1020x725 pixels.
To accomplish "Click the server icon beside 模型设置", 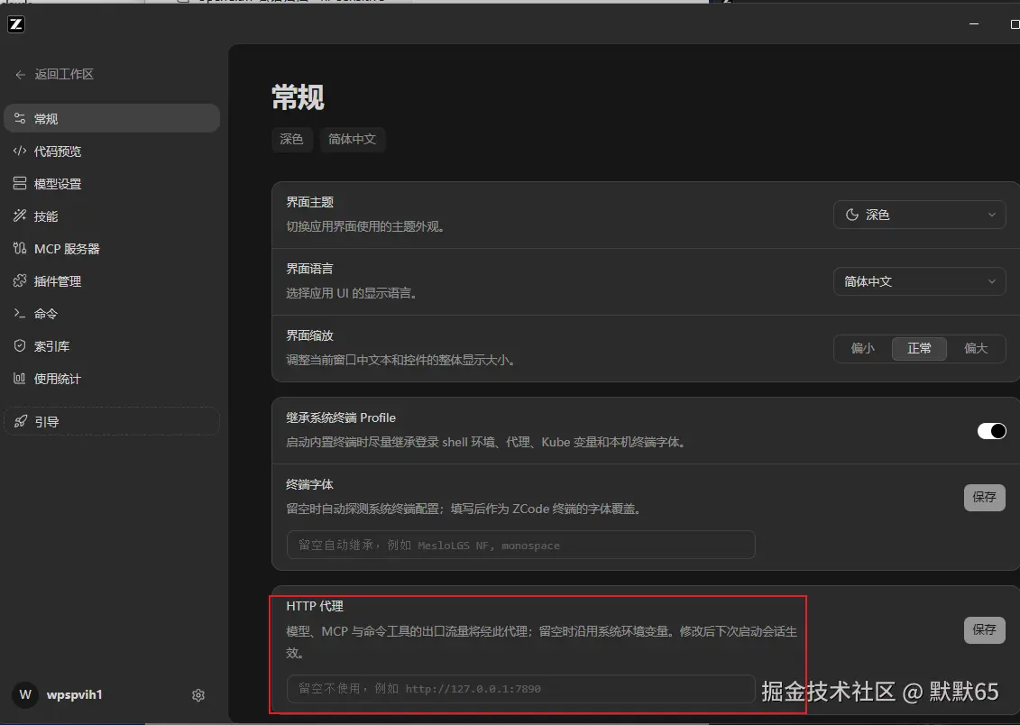I will click(x=20, y=183).
